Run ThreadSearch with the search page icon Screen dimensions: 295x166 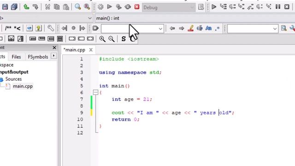tap(284, 28)
